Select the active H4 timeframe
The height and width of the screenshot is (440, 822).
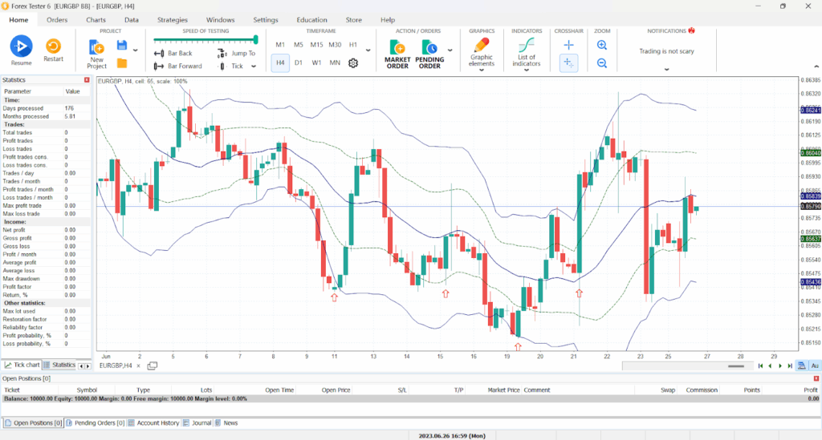280,63
